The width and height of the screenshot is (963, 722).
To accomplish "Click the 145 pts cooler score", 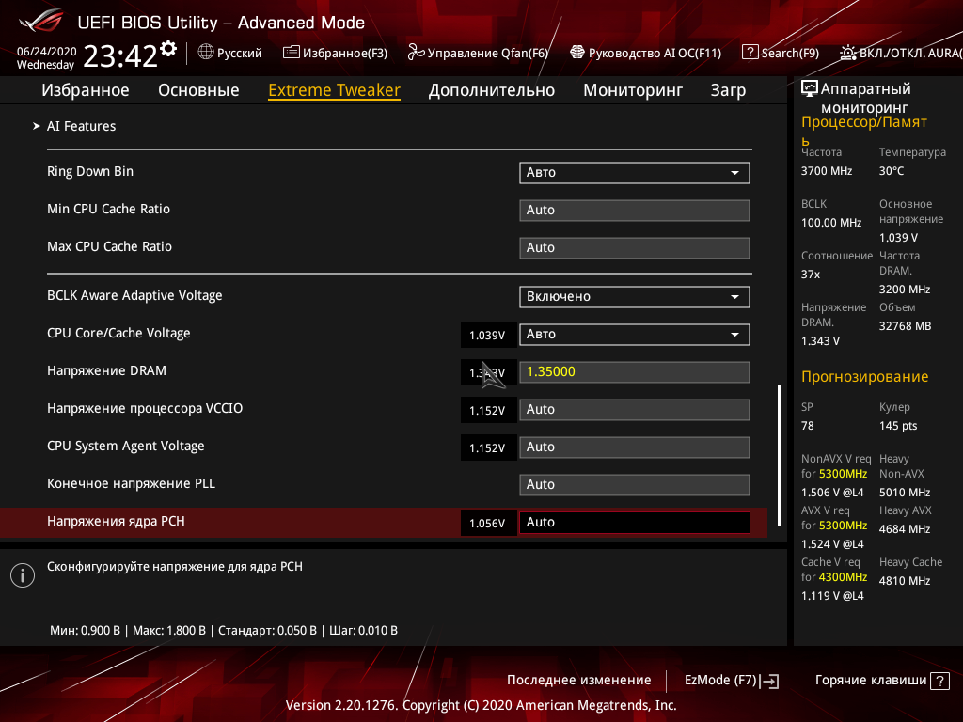I will (898, 426).
